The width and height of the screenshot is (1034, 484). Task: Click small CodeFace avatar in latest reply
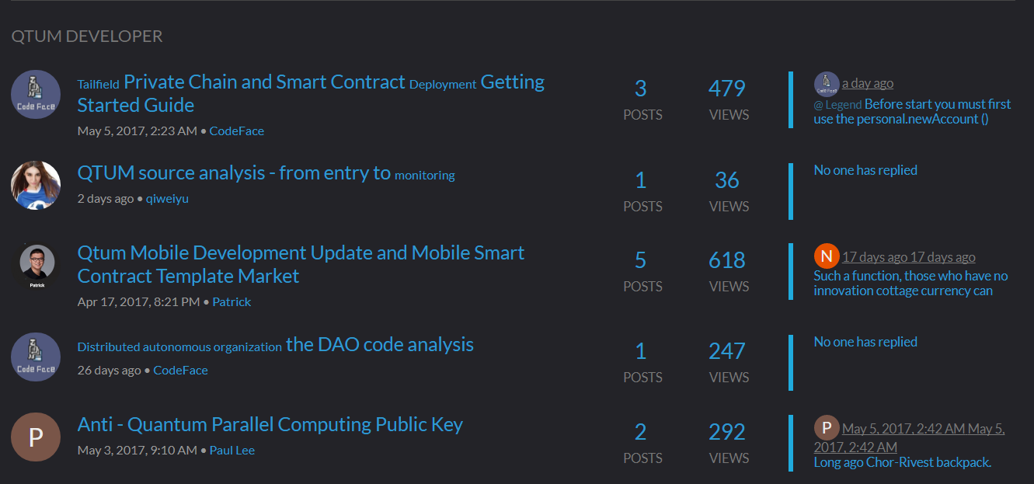coord(827,84)
